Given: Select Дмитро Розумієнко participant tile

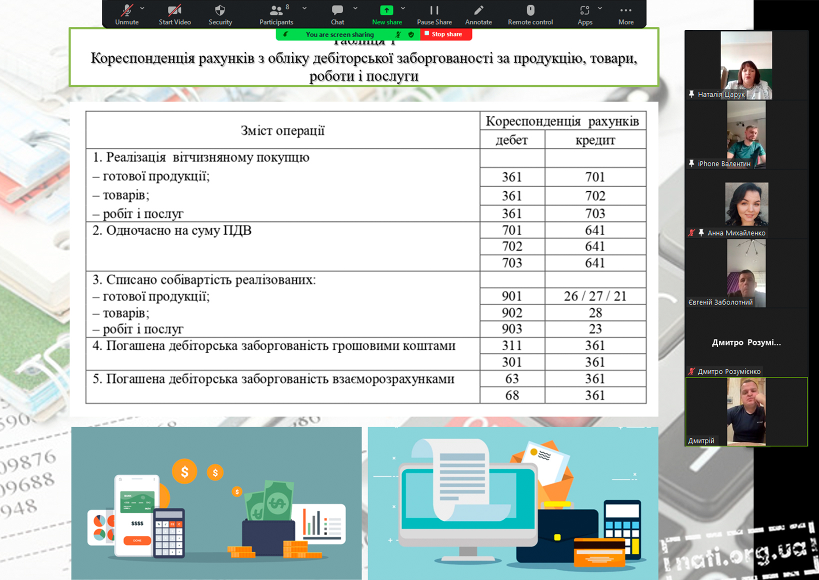Looking at the screenshot, I should coord(746,342).
